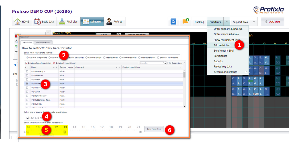The height and width of the screenshot is (145, 289).
Task: Uncheck the 1 Jul date checkbox
Action: [x=28, y=118]
